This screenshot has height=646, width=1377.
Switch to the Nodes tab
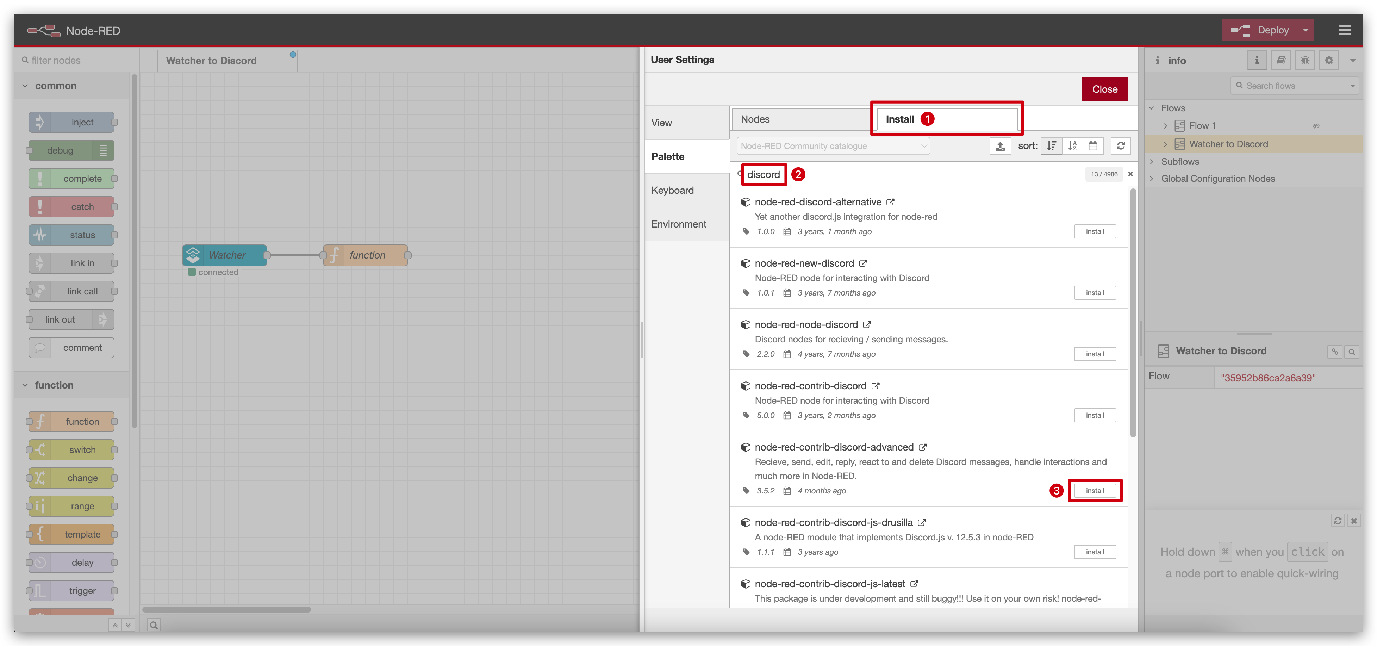click(801, 119)
